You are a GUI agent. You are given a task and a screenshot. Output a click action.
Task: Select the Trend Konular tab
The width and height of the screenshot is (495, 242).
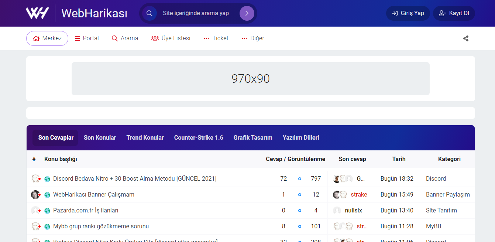click(x=145, y=137)
